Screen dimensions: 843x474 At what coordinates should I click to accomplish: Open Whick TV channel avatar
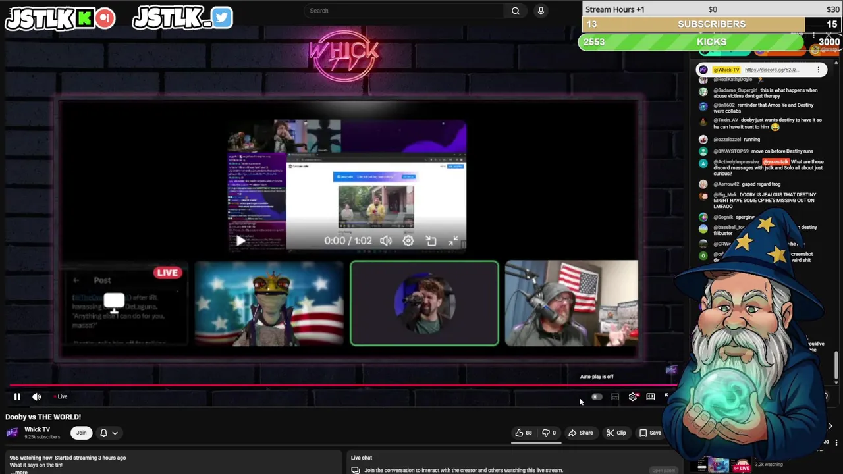(x=12, y=433)
